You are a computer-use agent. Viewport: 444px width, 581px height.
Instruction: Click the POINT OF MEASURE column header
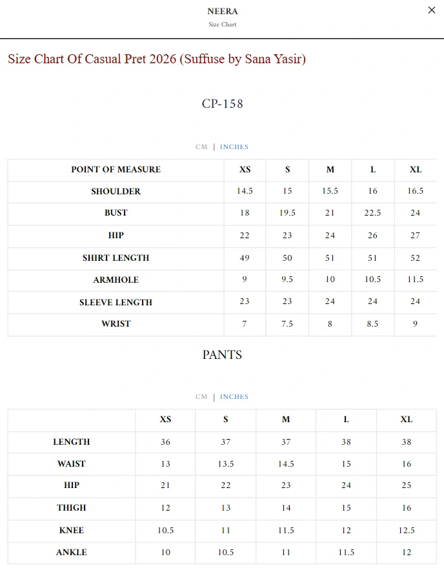[x=116, y=170]
